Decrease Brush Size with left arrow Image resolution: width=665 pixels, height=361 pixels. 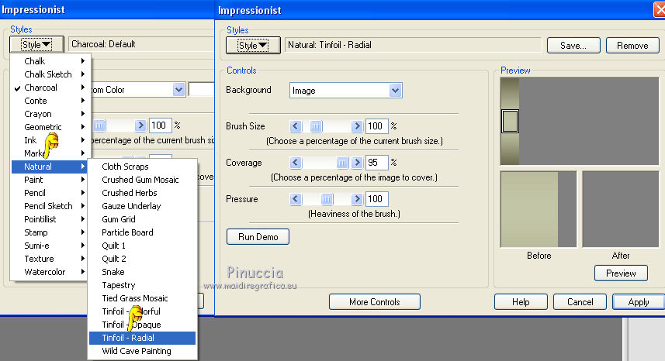[x=296, y=126]
